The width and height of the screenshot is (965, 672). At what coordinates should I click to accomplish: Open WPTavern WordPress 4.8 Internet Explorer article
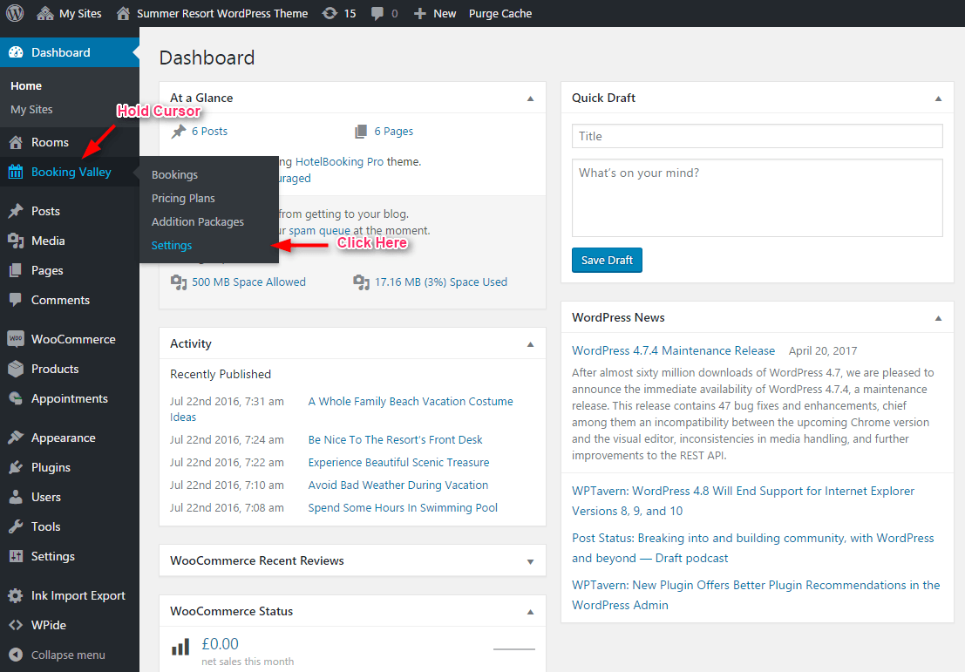[743, 501]
